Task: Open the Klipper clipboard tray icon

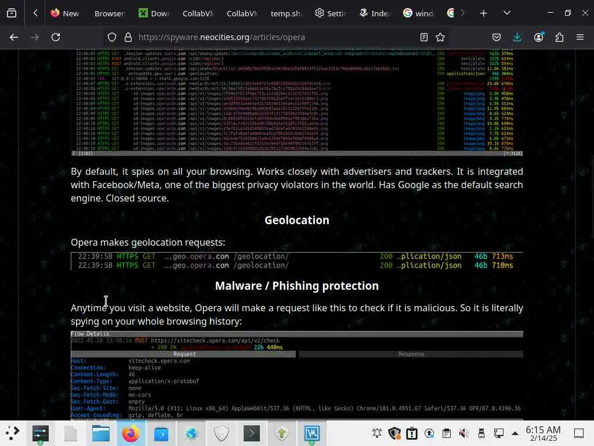Action: pos(447,433)
